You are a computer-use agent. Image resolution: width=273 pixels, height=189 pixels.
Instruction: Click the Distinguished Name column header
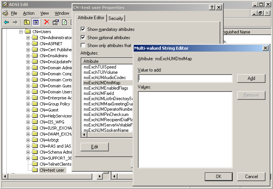click(x=247, y=32)
